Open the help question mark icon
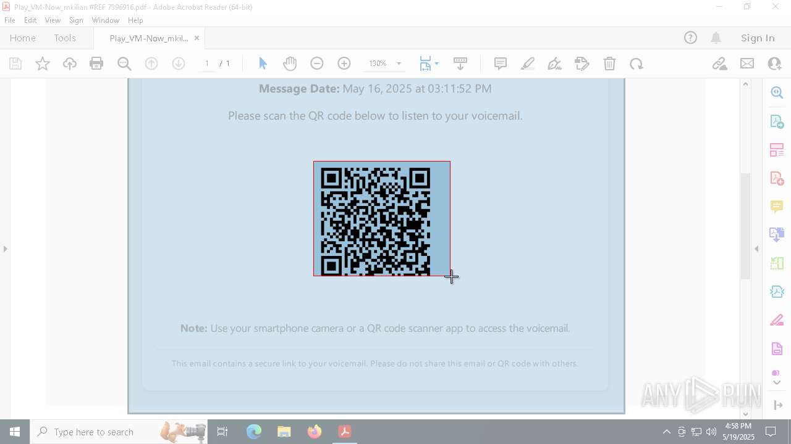This screenshot has height=444, width=791. (690, 38)
